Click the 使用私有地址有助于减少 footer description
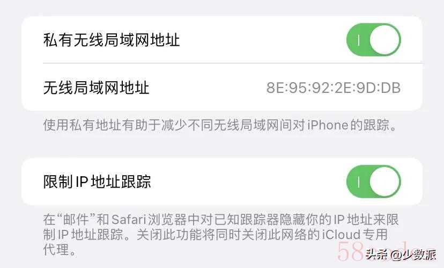The width and height of the screenshot is (444, 268). (x=220, y=125)
